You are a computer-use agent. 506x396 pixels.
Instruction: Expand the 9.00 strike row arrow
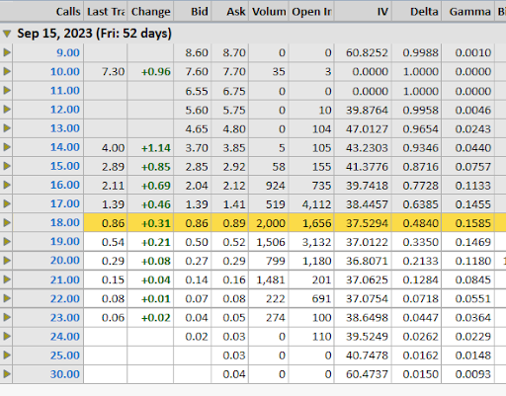[x=7, y=52]
